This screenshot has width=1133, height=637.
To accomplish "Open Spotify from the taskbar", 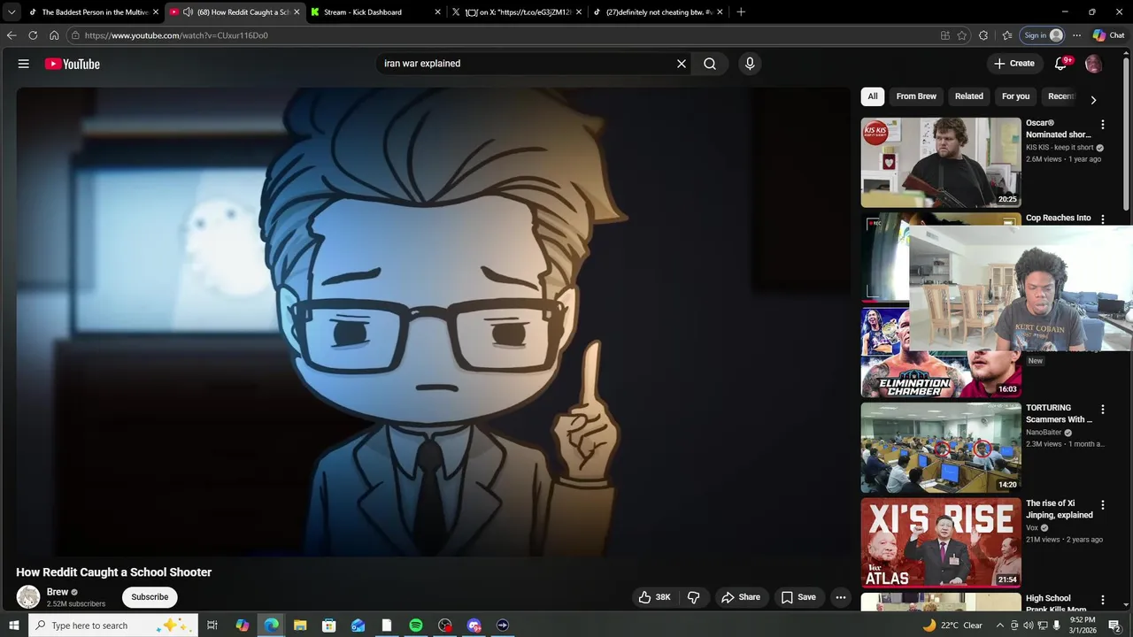I will pos(416,625).
